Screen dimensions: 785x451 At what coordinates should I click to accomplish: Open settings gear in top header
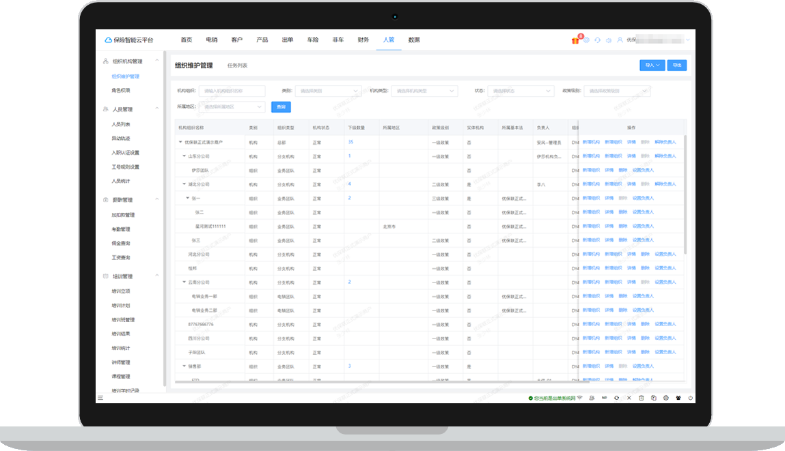(586, 40)
